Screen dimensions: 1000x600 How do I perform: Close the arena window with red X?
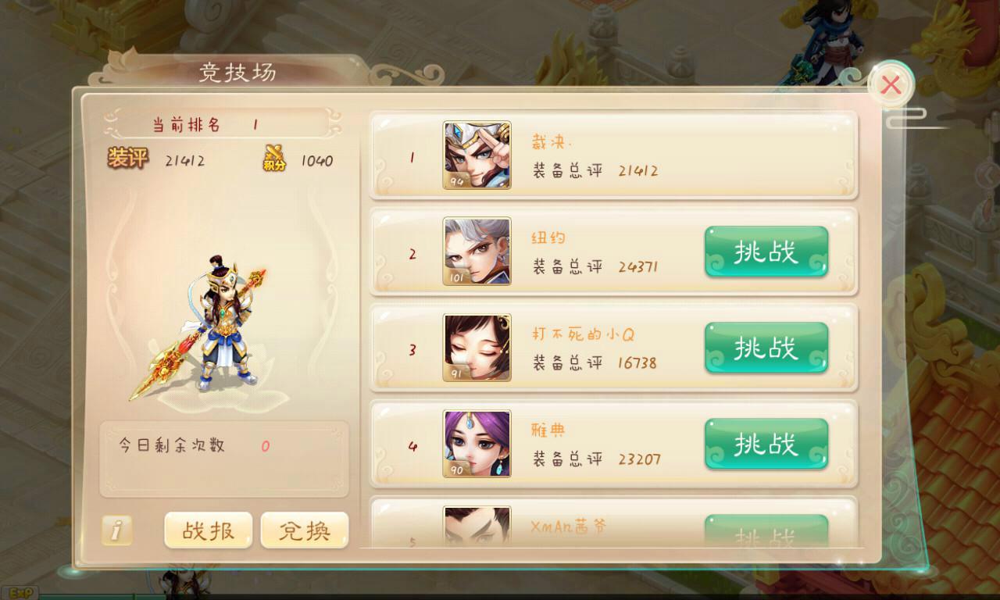[x=891, y=84]
